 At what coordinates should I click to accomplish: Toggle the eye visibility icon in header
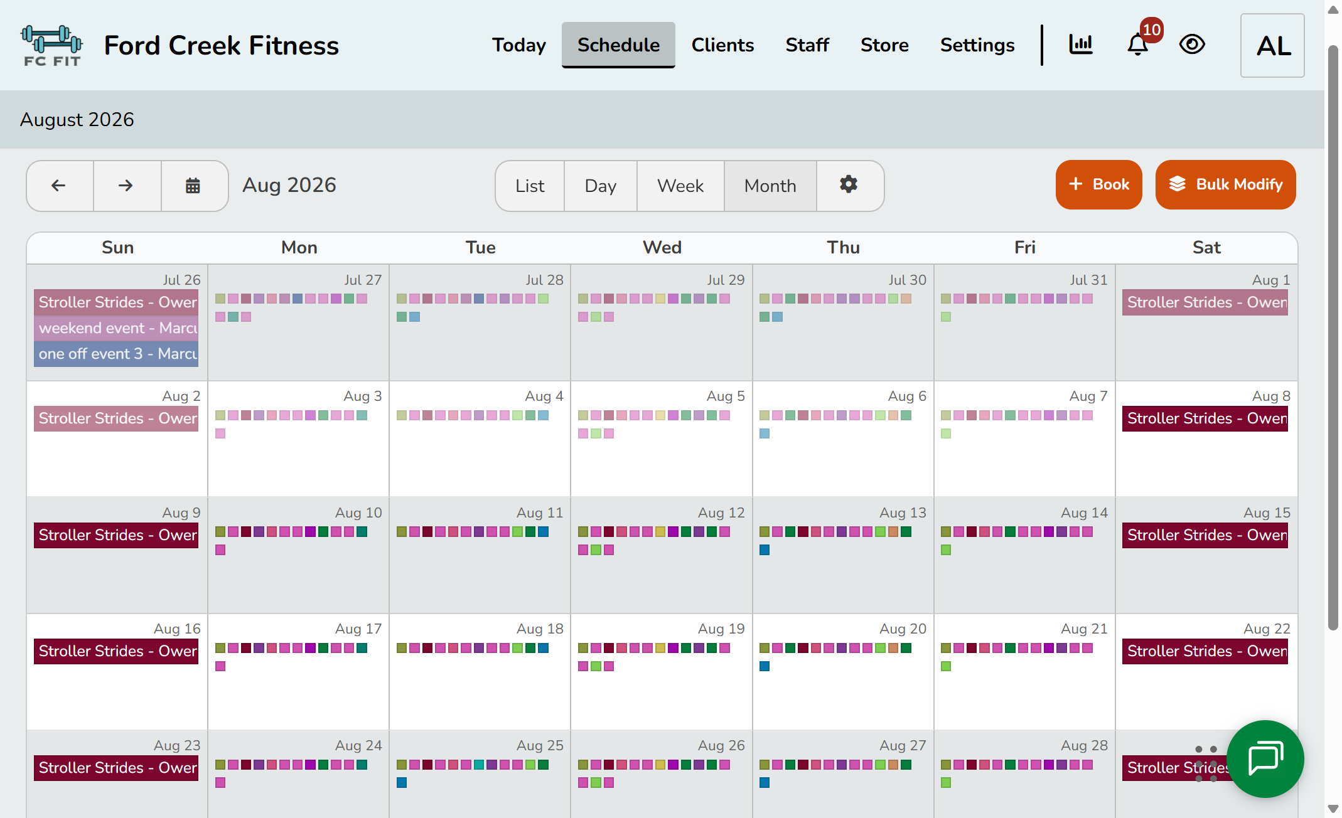(x=1192, y=45)
